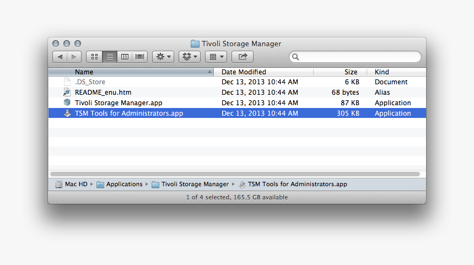Click the 6 KB size value
This screenshot has width=474, height=265.
pyautogui.click(x=352, y=82)
